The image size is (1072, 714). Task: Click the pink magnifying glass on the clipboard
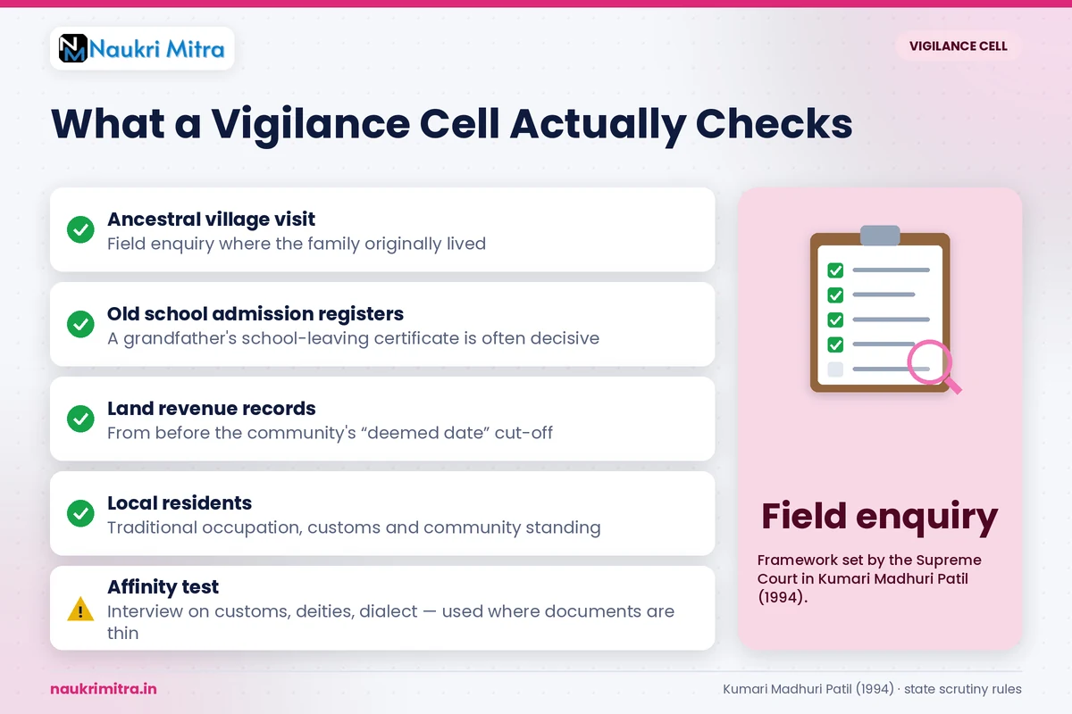pos(934,368)
